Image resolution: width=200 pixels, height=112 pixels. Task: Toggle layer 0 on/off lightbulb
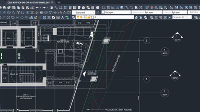(78, 17)
